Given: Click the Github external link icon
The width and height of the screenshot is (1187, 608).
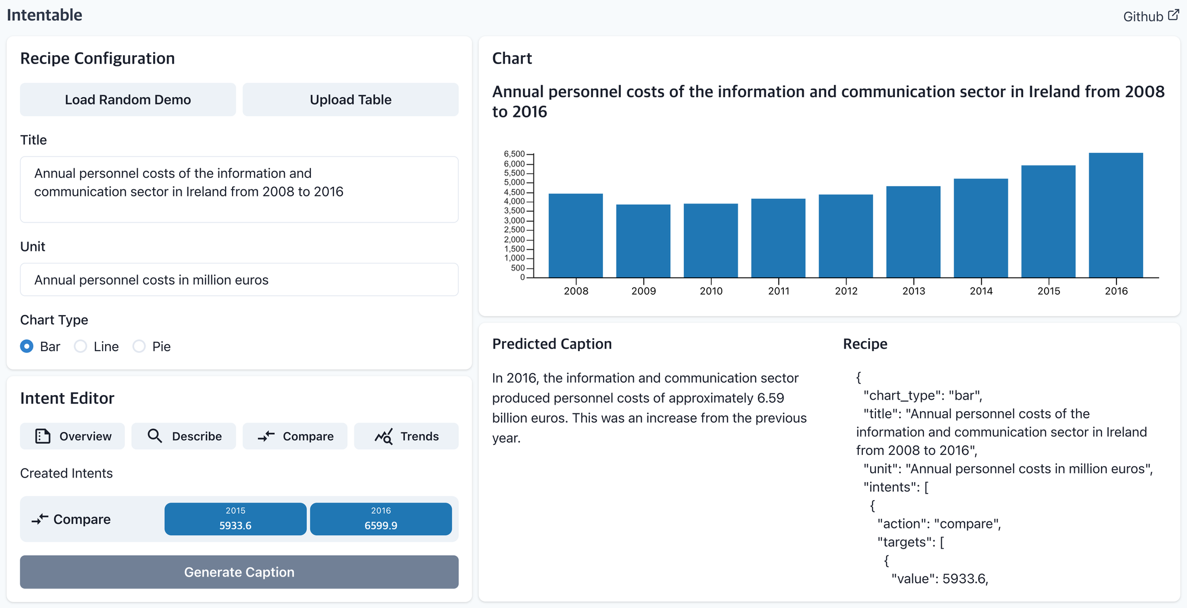Looking at the screenshot, I should coord(1173,15).
